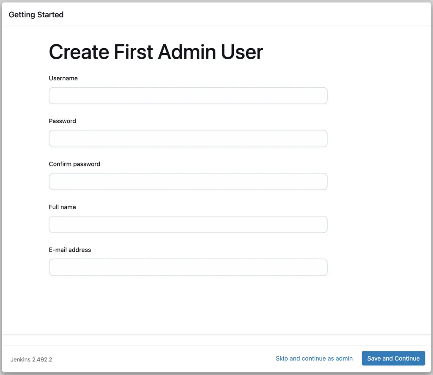Screen dimensions: 433x375
Task: Click the E-mail address label
Action: pyautogui.click(x=70, y=250)
